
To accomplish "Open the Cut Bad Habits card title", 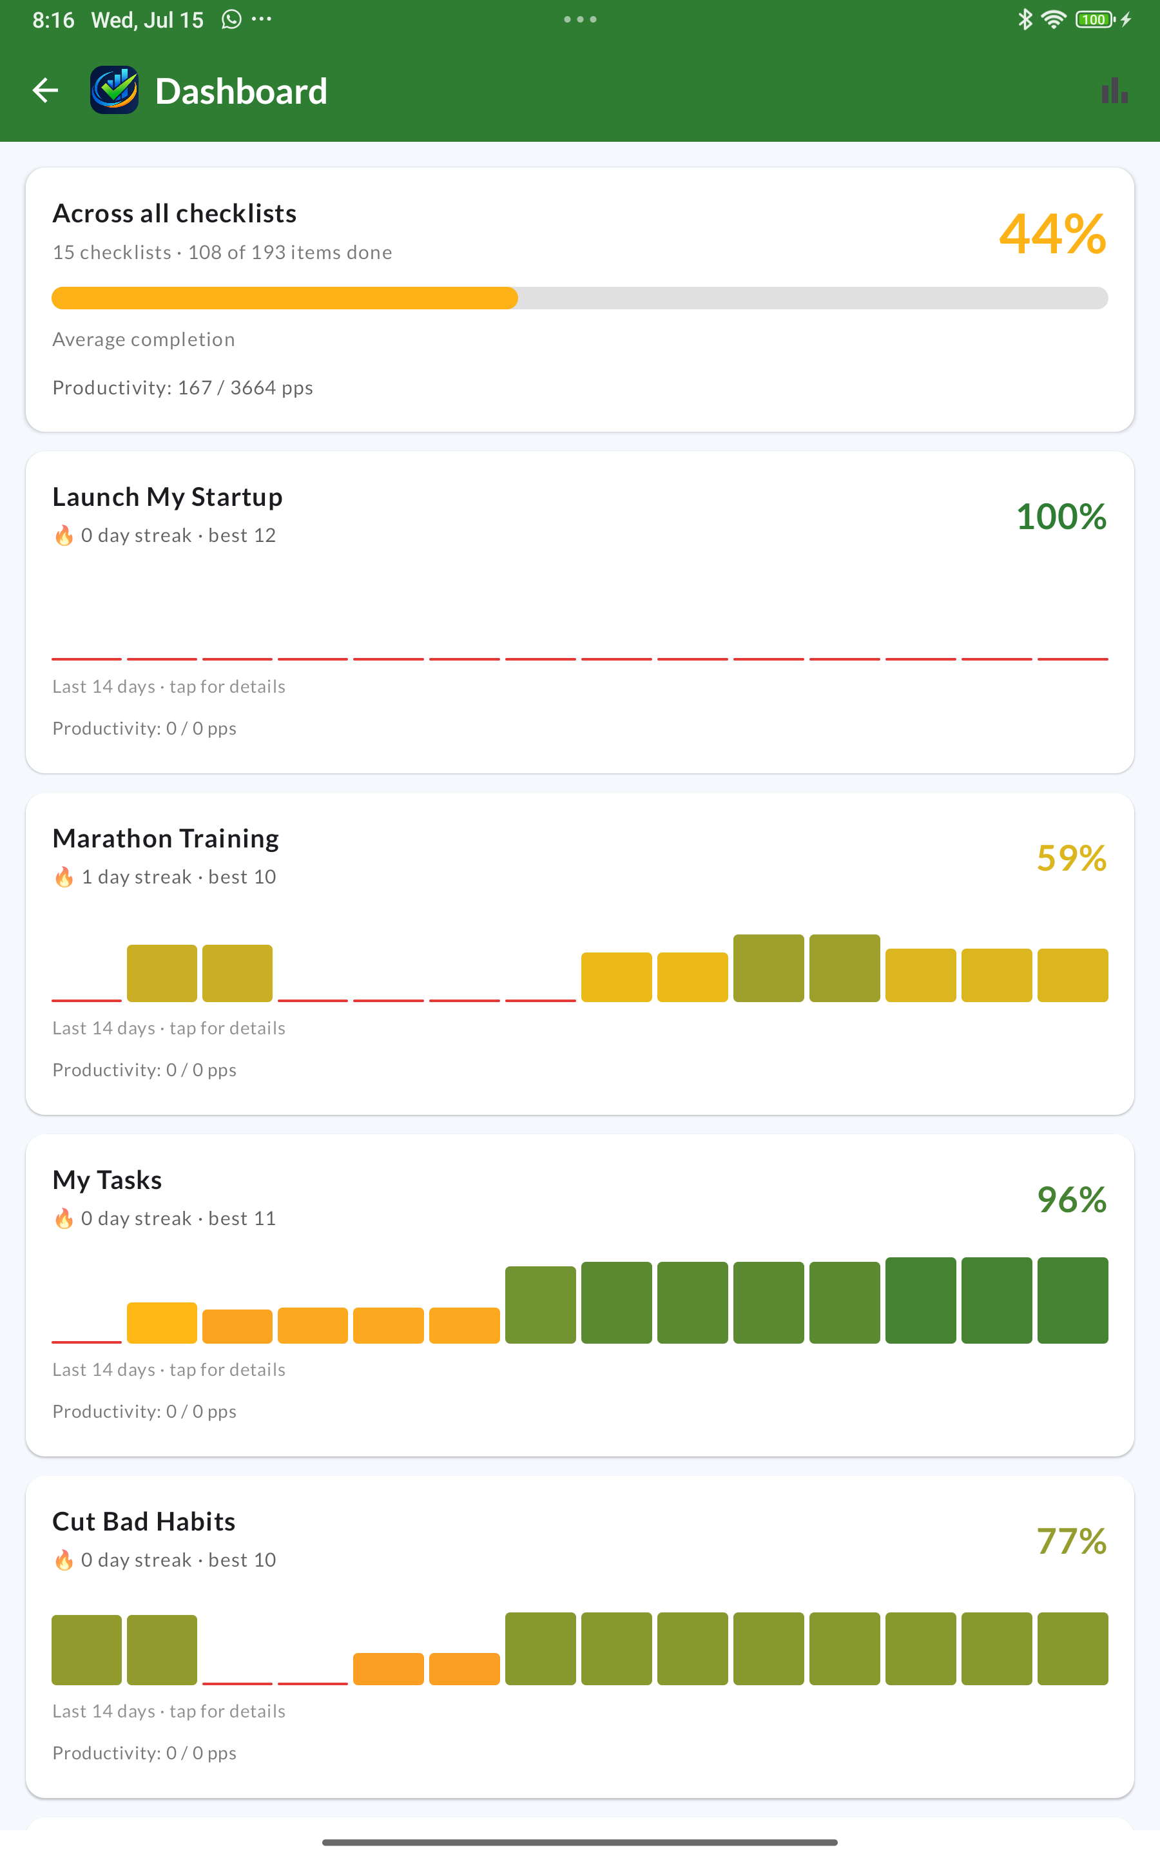I will 144,1521.
